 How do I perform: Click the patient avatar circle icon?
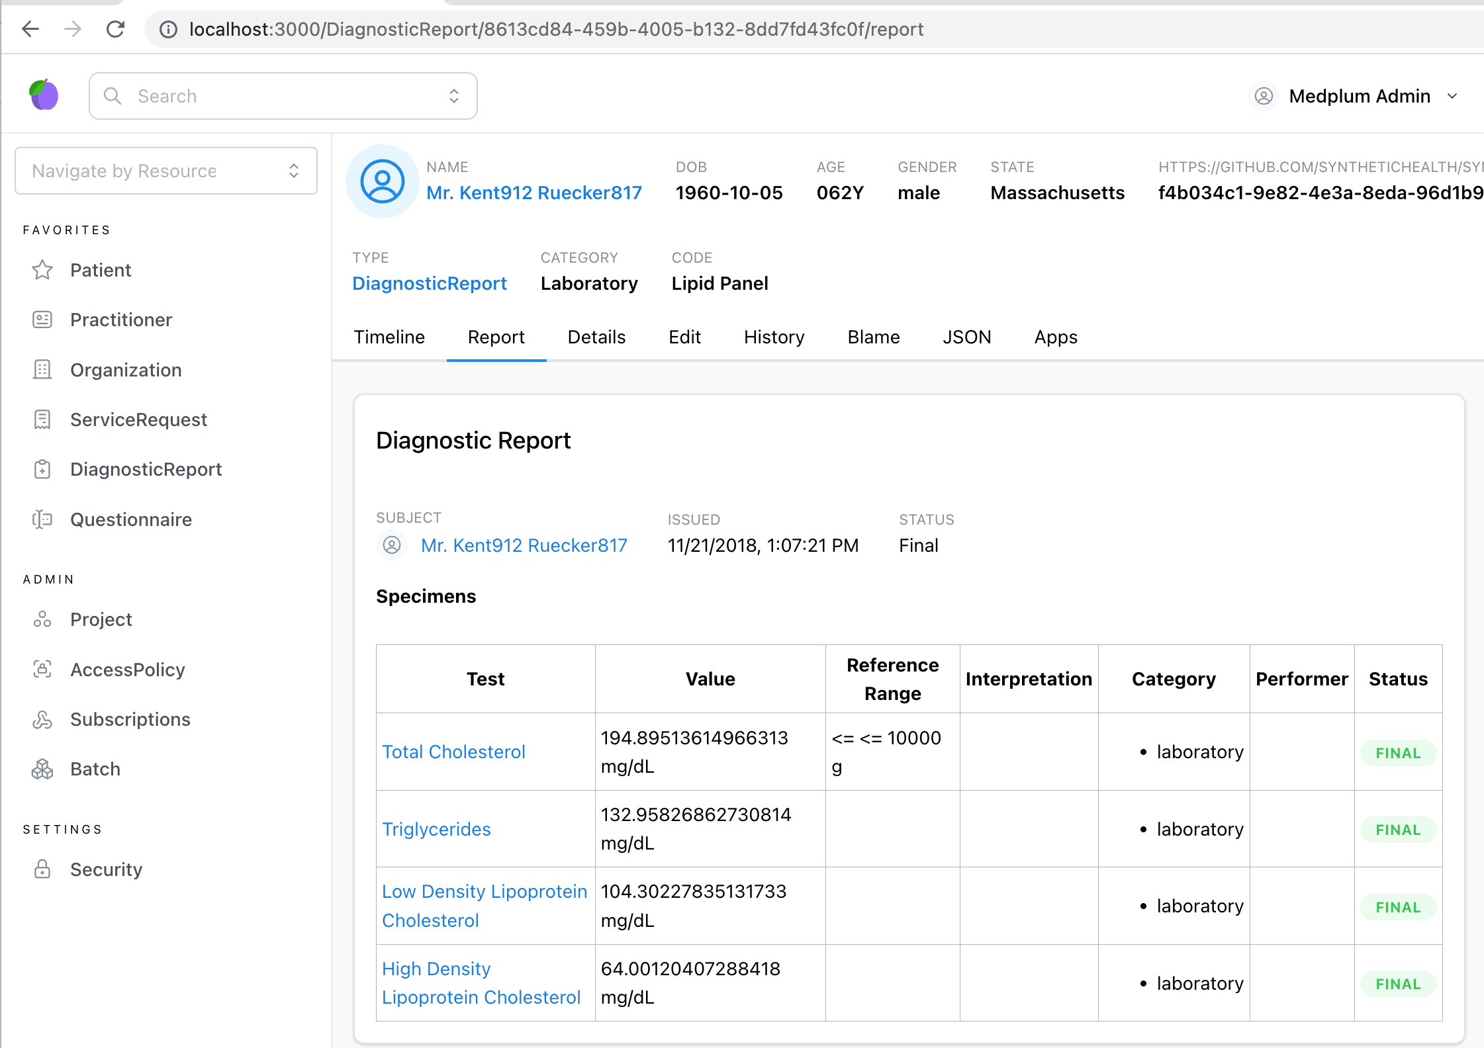383,181
